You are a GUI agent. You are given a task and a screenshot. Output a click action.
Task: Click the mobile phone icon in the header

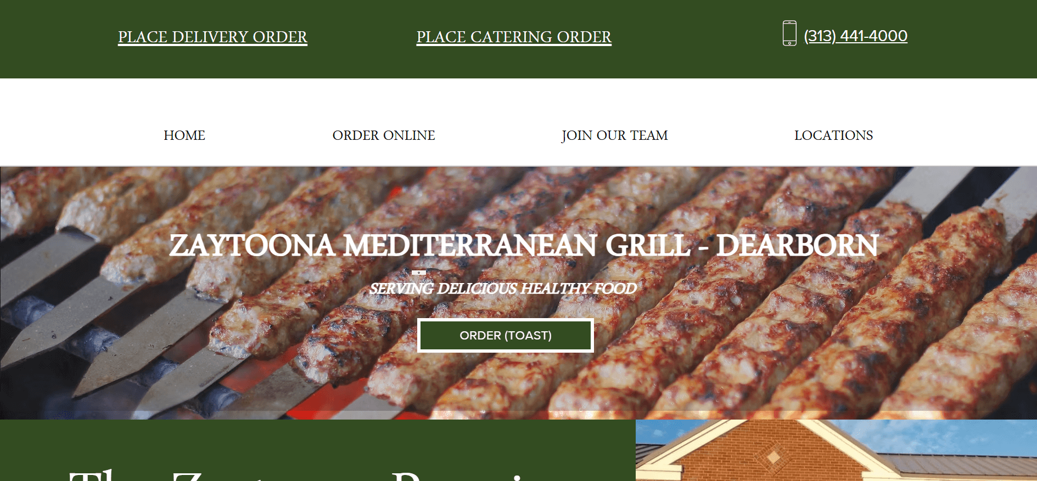[789, 33]
